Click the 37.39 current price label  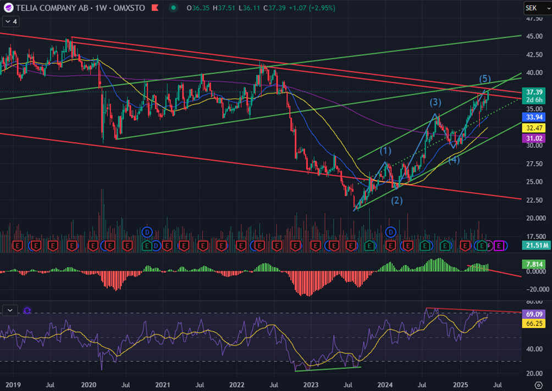[534, 92]
